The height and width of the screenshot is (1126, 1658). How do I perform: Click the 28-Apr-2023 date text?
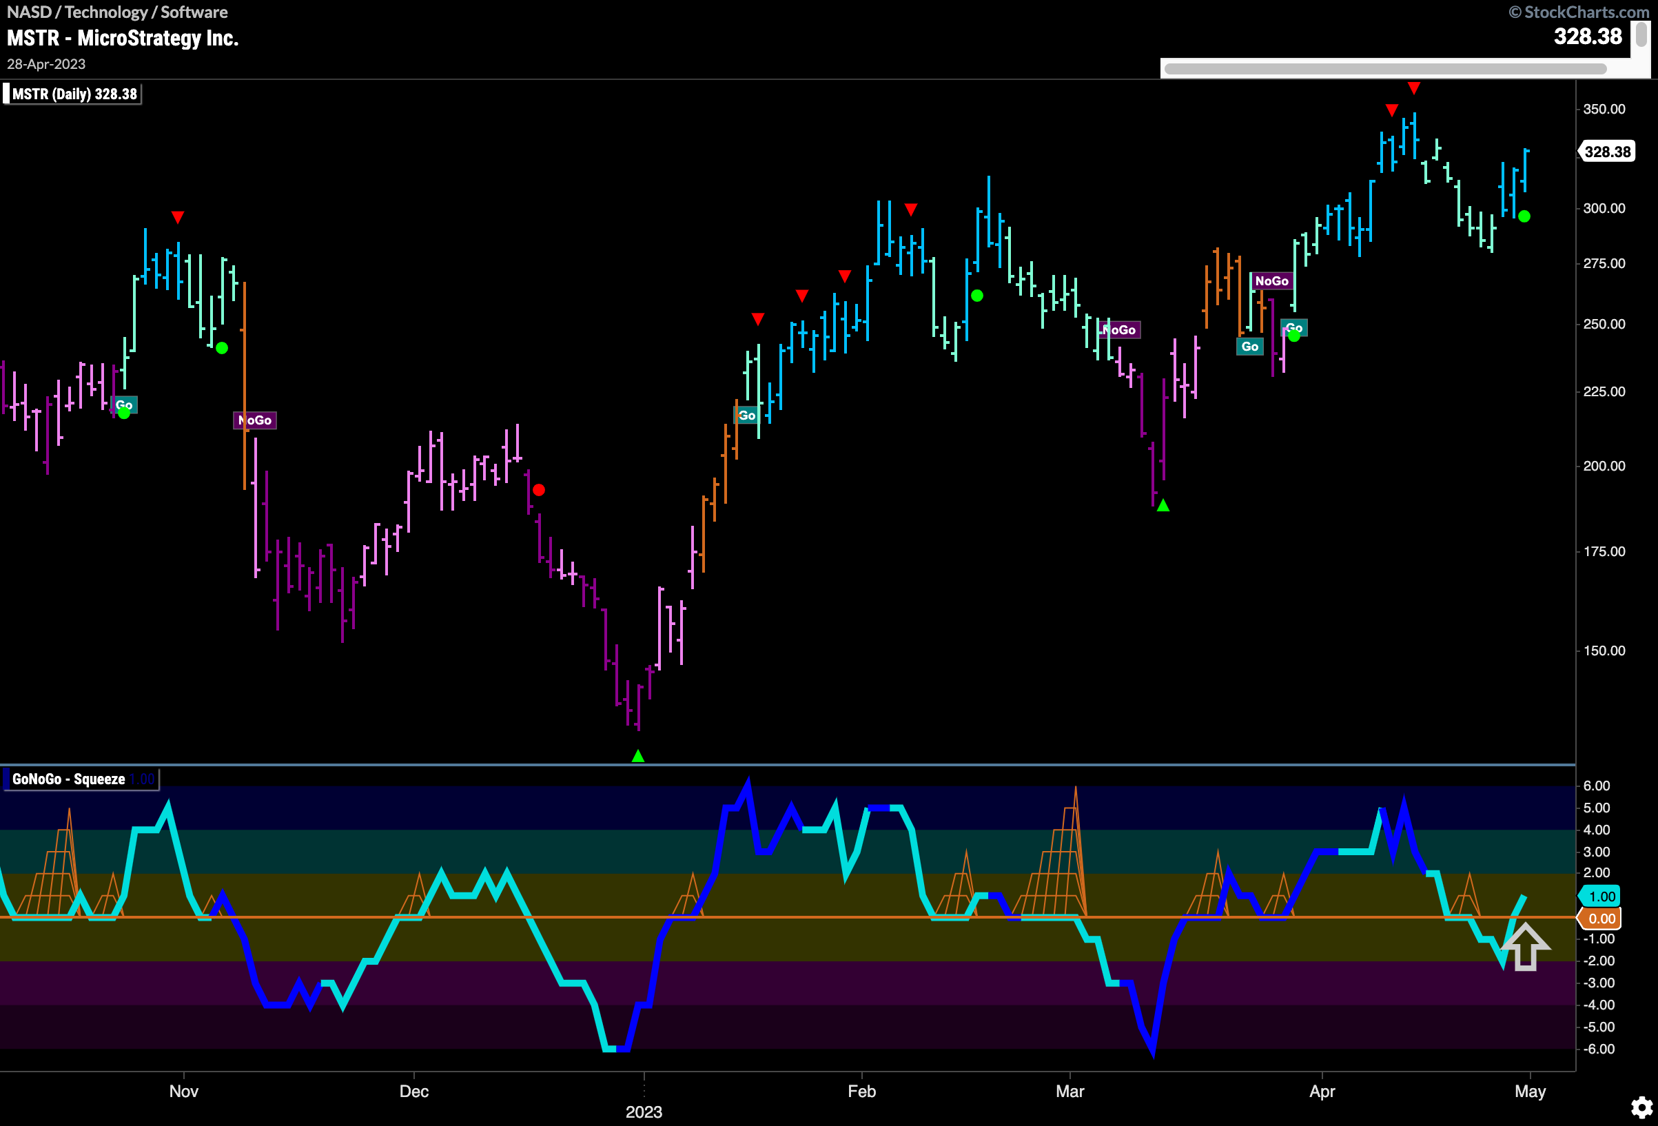point(46,64)
